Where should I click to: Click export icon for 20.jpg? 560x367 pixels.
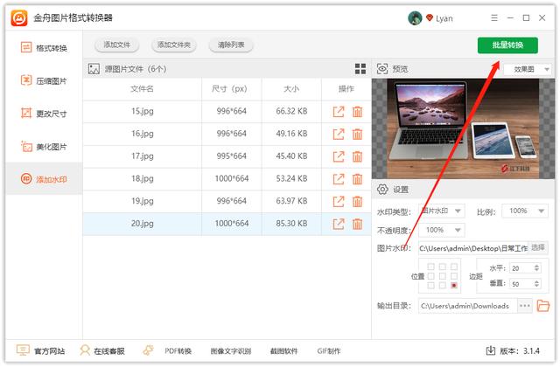(339, 224)
